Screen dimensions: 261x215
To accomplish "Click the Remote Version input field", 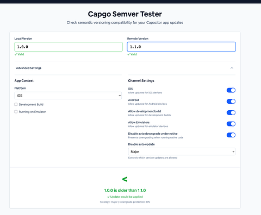I will click(x=181, y=47).
